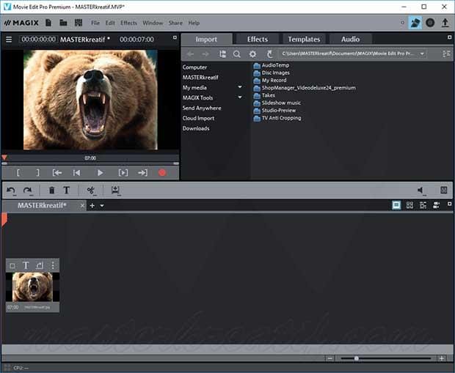Create a new project with the document icon

click(48, 23)
